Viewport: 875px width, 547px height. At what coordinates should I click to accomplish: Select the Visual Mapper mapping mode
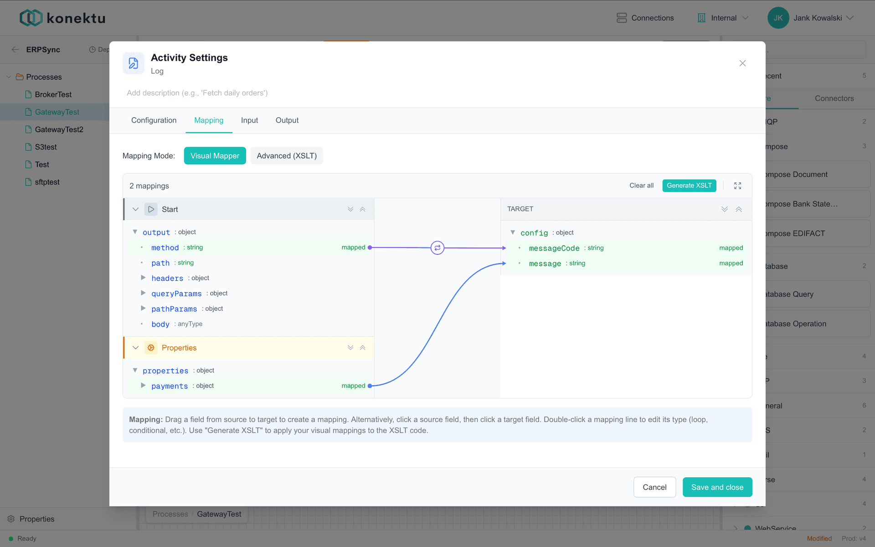point(215,156)
